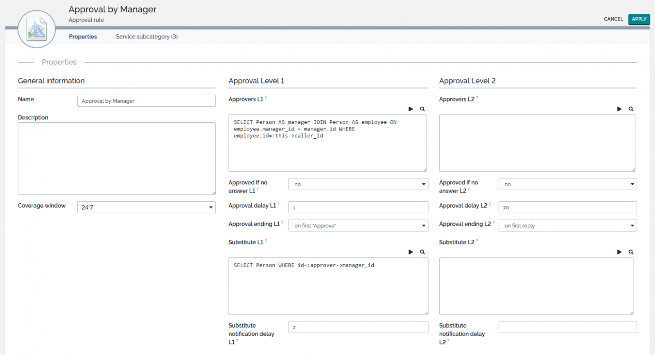Click search icon above Approvers L2 box
The height and width of the screenshot is (355, 655).
point(631,109)
